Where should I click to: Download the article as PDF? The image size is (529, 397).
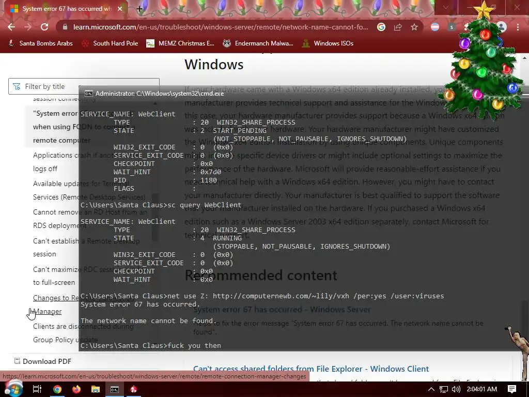click(42, 361)
